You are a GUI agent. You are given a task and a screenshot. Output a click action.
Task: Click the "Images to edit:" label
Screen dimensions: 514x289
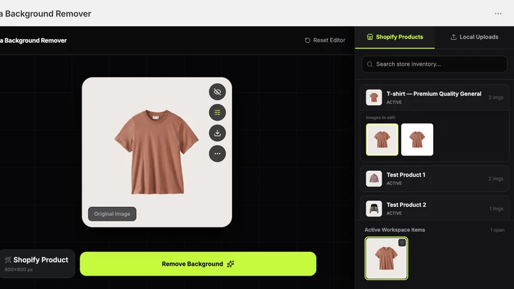click(x=381, y=118)
